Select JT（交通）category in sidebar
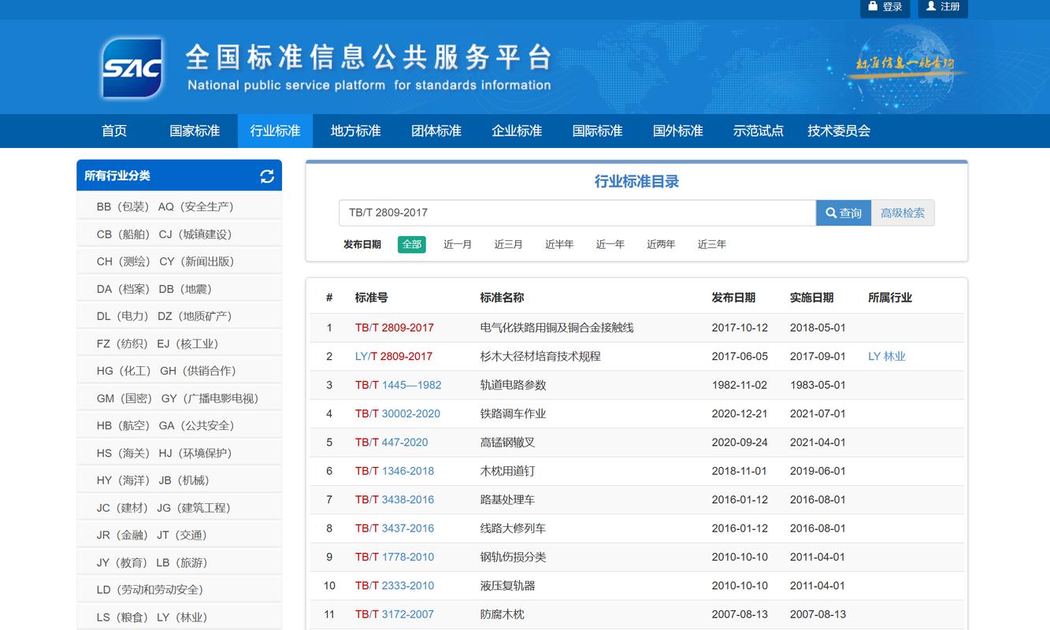This screenshot has width=1050, height=630. coord(182,535)
